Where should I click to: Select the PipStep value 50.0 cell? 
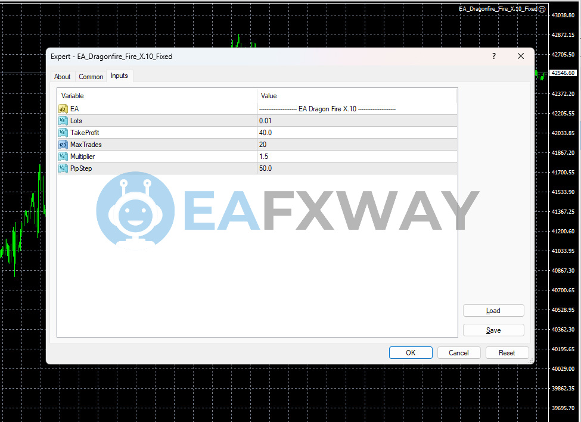[357, 168]
